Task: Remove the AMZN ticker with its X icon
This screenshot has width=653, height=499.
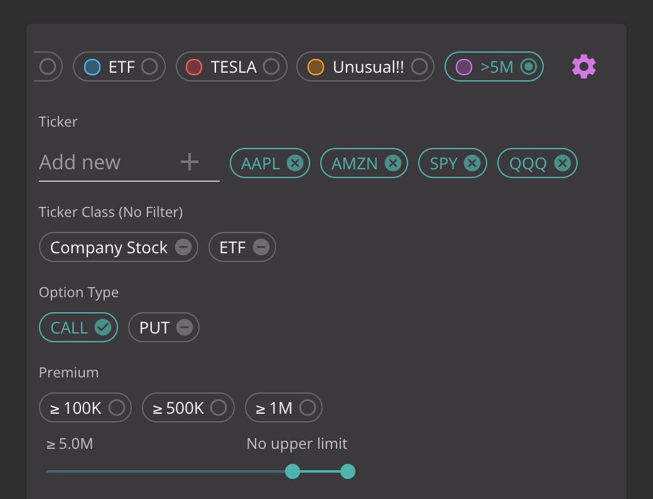Action: coord(392,163)
